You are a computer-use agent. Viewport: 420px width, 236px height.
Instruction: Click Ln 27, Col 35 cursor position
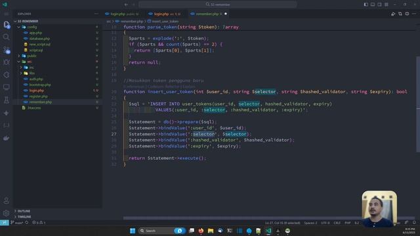tap(283, 223)
